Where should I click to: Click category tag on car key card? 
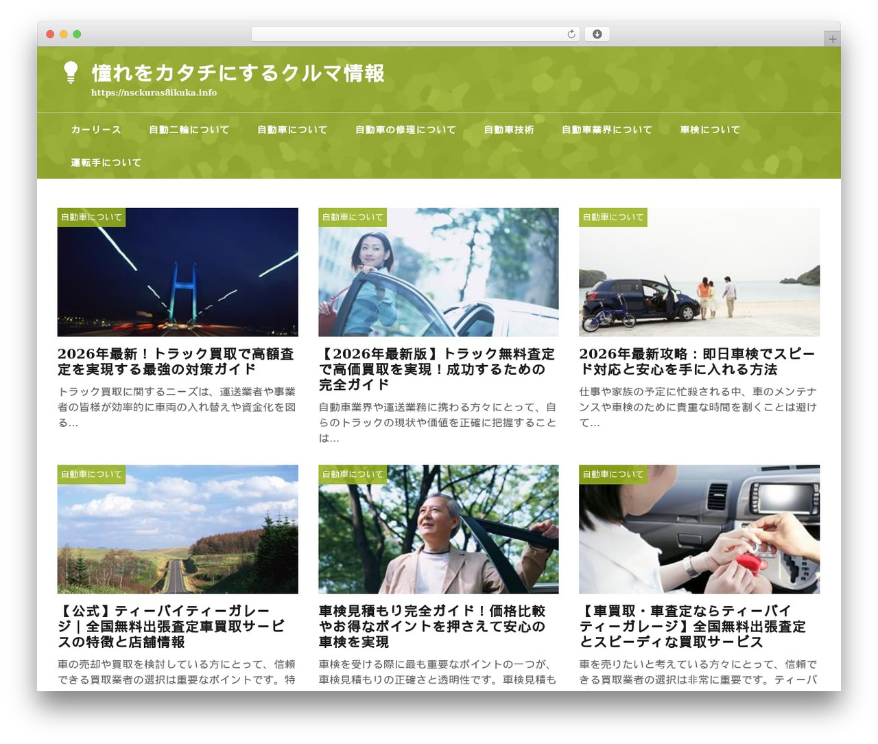[x=613, y=474]
